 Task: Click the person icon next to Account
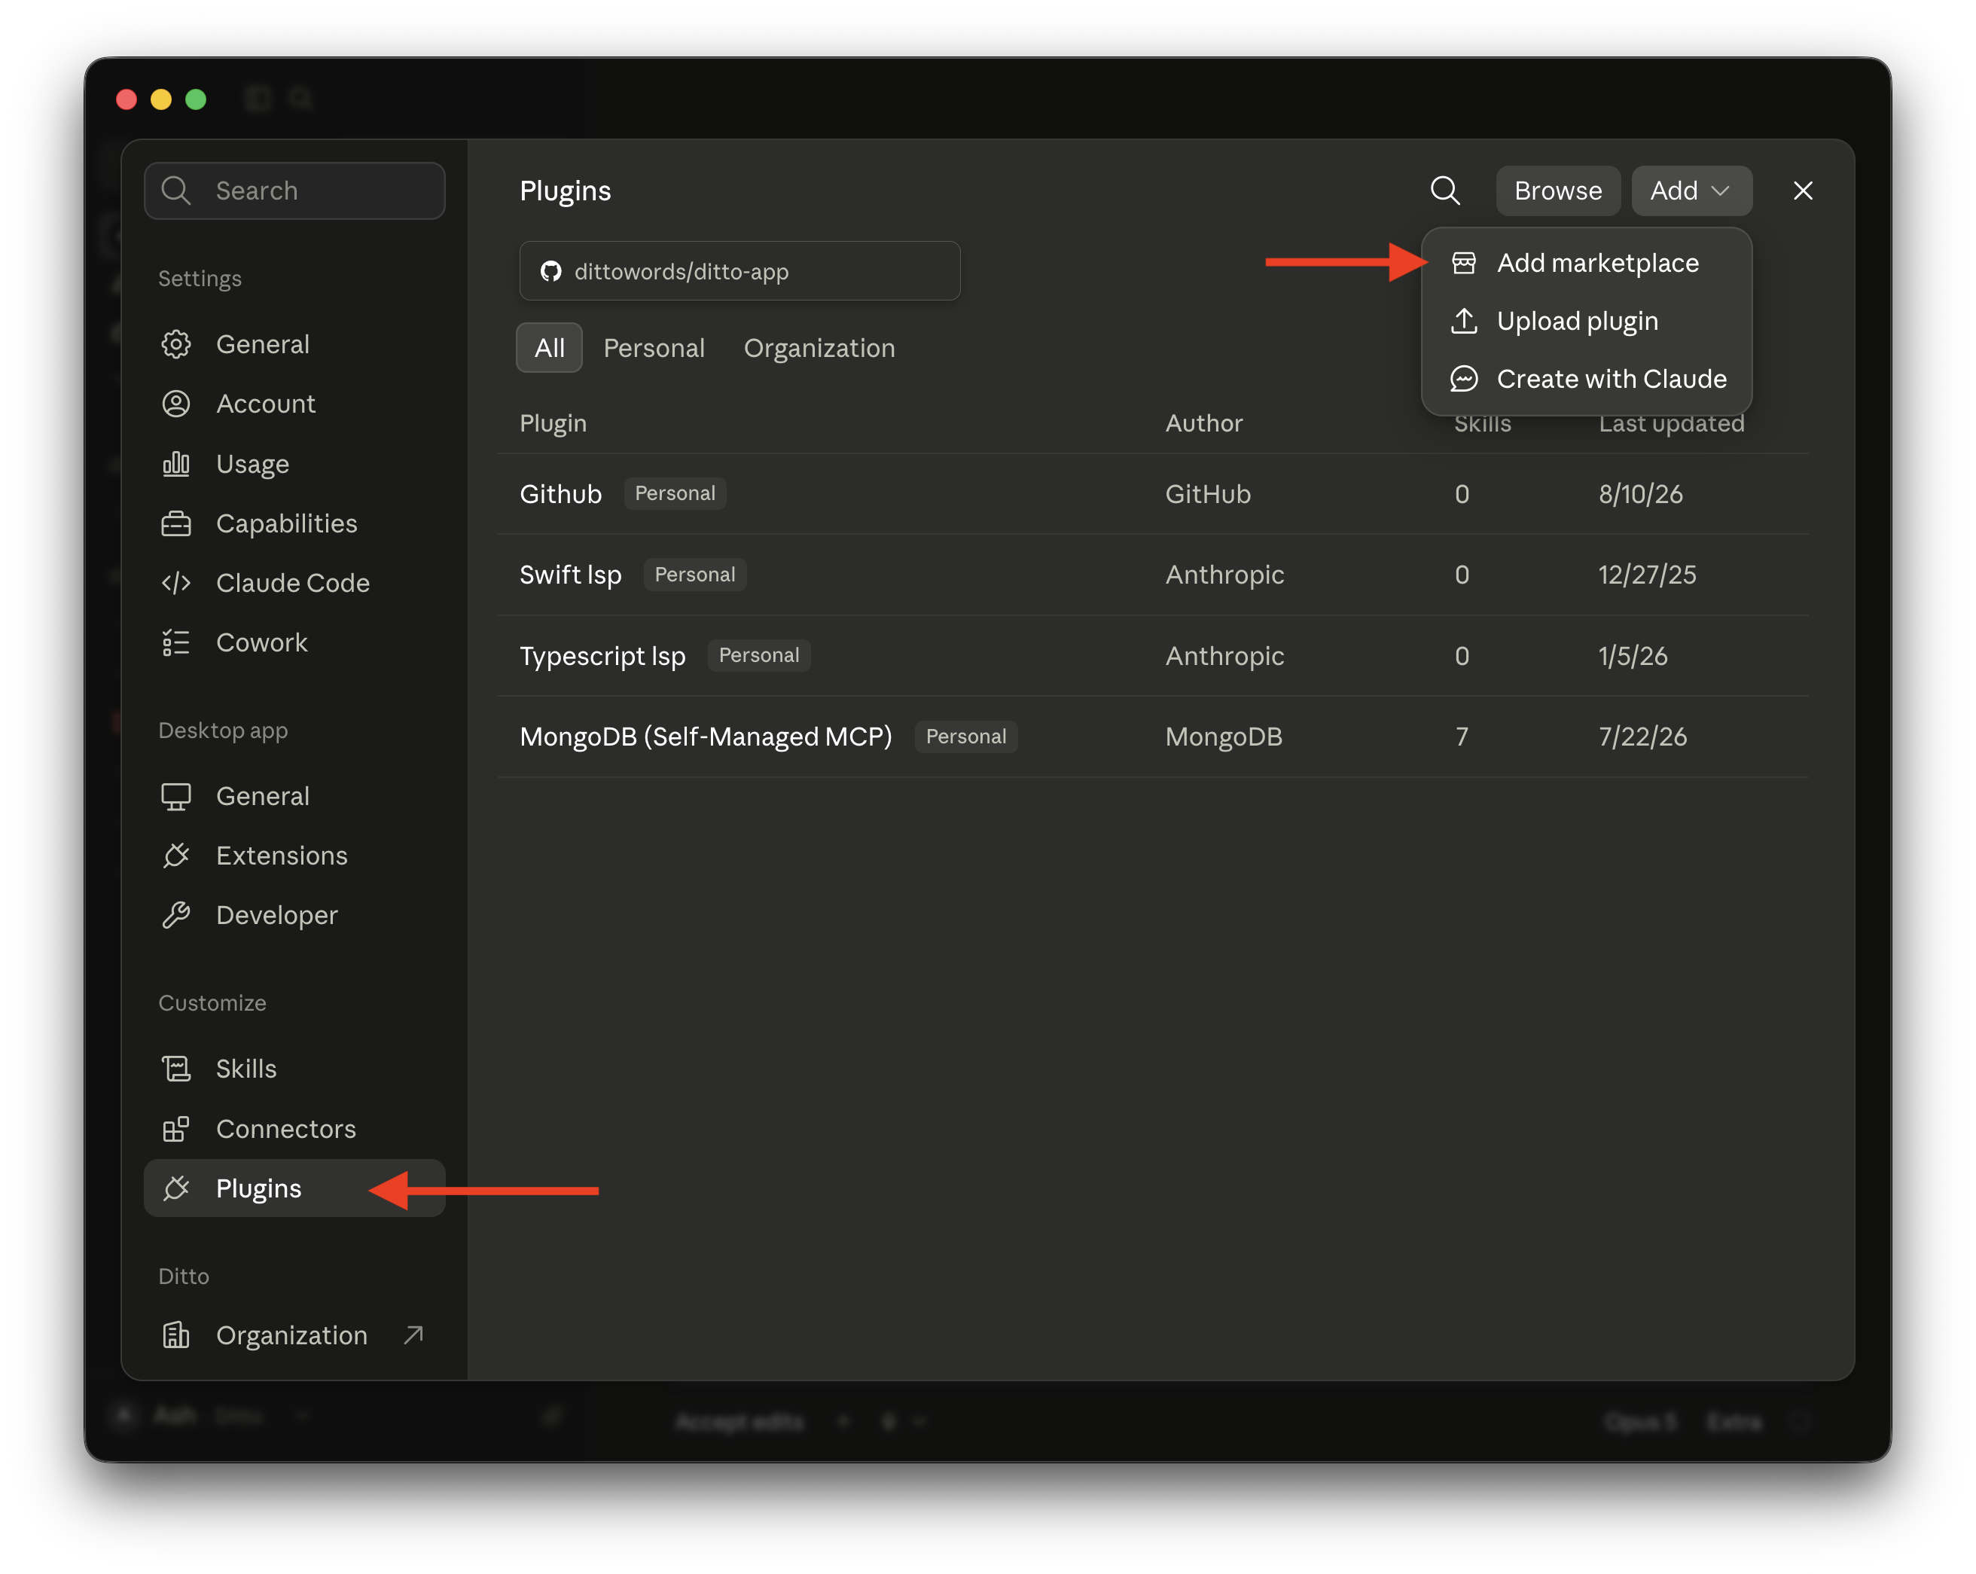coord(175,404)
